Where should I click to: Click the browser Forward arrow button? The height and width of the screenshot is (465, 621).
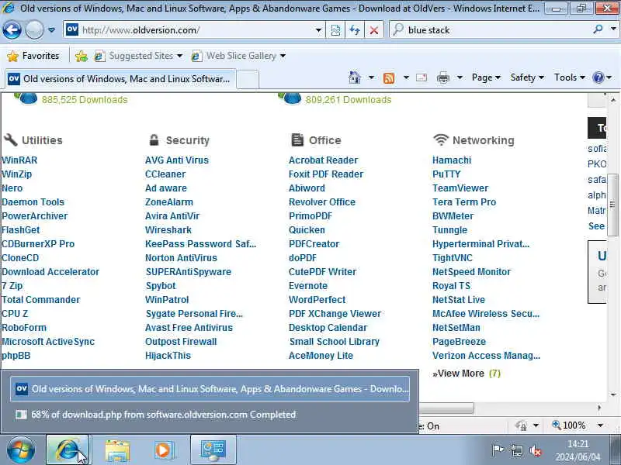click(34, 30)
